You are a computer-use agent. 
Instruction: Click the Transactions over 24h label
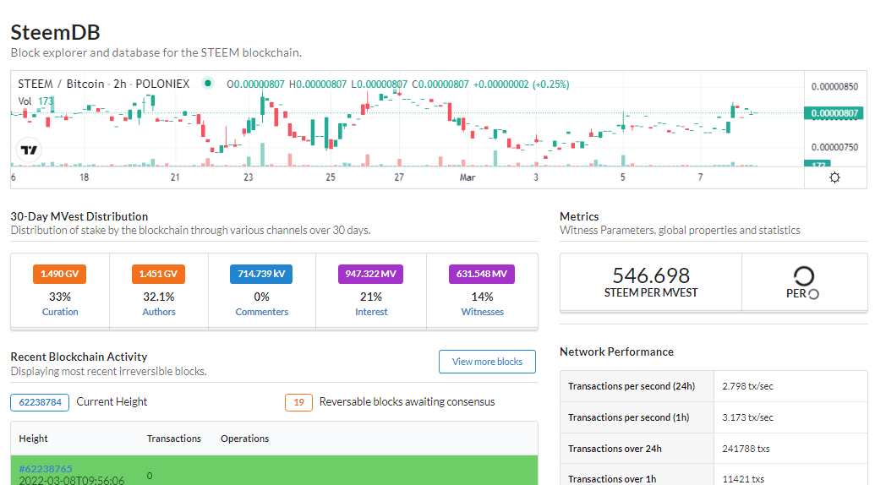pyautogui.click(x=615, y=448)
